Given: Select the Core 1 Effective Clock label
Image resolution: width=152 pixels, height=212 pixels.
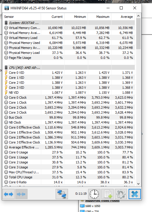Looking at the screenshot, I should tap(25, 132).
